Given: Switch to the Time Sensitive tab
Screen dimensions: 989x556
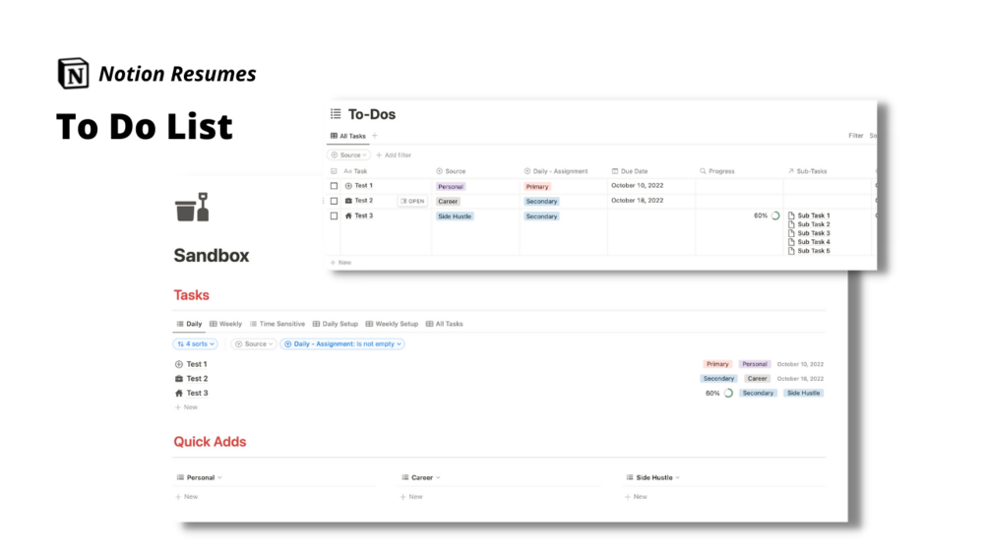Looking at the screenshot, I should (x=277, y=324).
